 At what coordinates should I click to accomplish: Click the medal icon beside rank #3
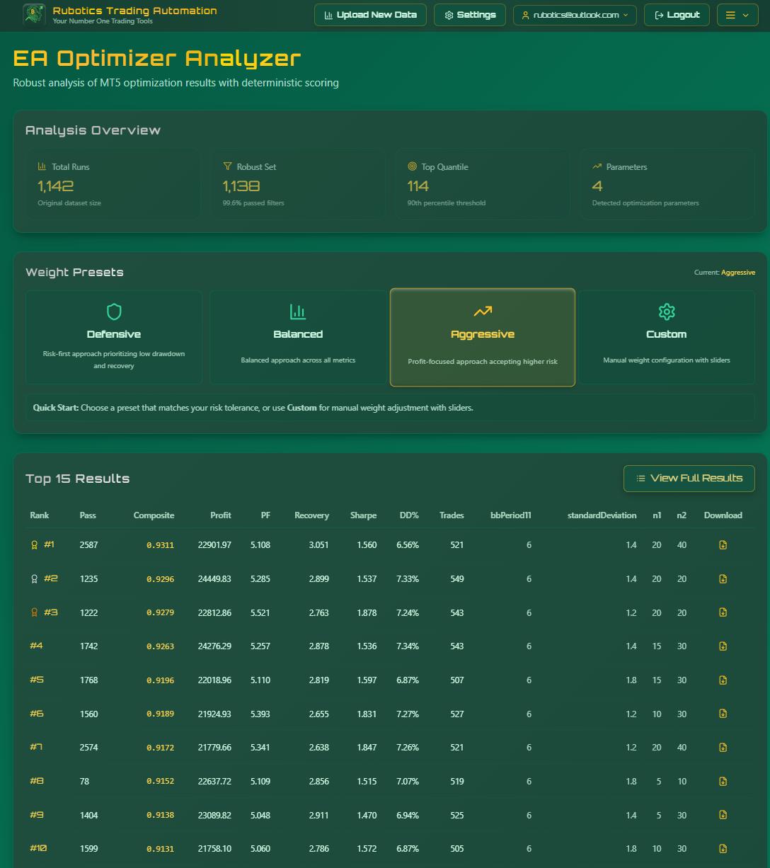(x=34, y=612)
